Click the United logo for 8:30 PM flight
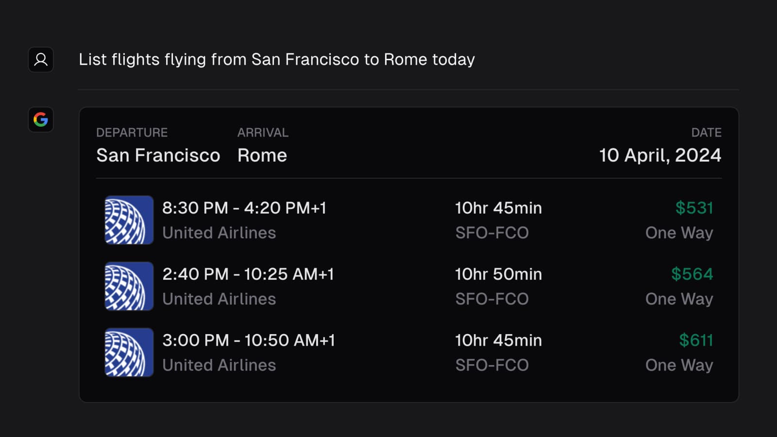This screenshot has width=777, height=437. (x=129, y=220)
